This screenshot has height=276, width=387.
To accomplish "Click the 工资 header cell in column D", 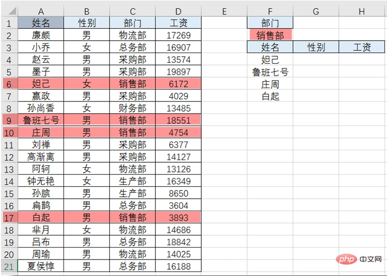I will point(179,23).
